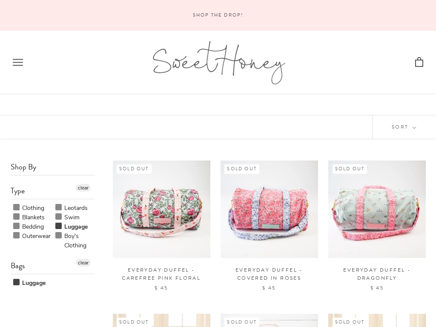Clear the Bags filters

tap(83, 263)
